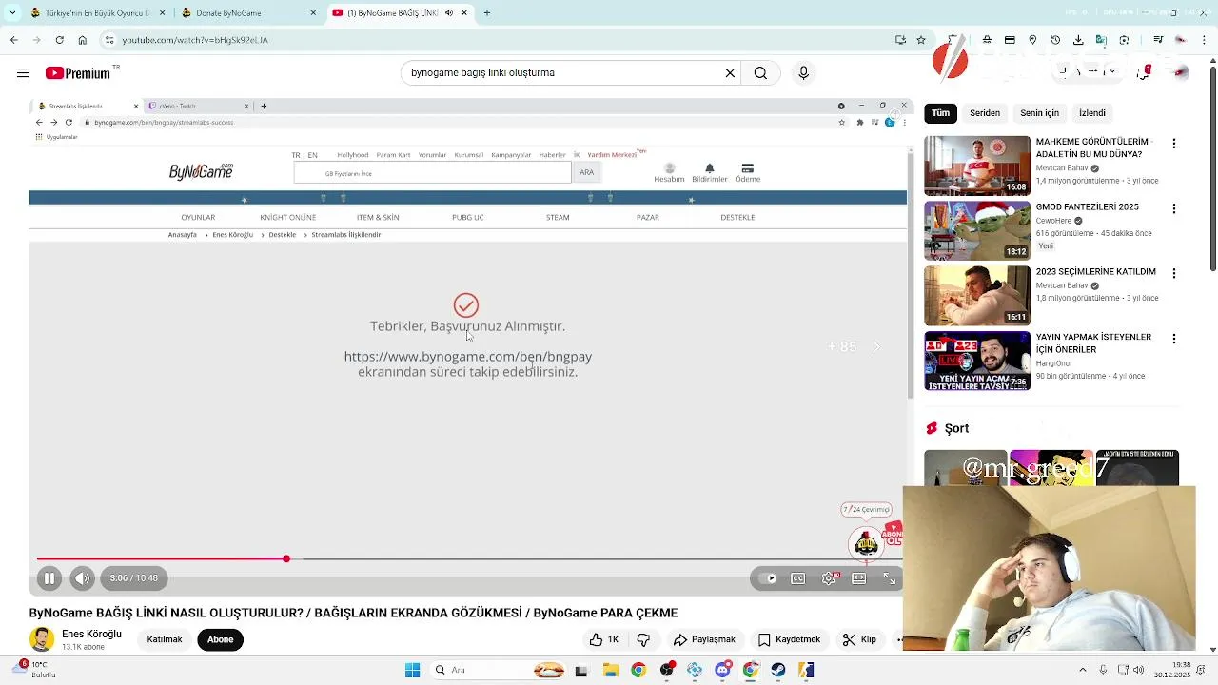The height and width of the screenshot is (685, 1218).
Task: Open GMOD FANTEZİLERİ 2025 video thumbnail
Action: tap(977, 230)
